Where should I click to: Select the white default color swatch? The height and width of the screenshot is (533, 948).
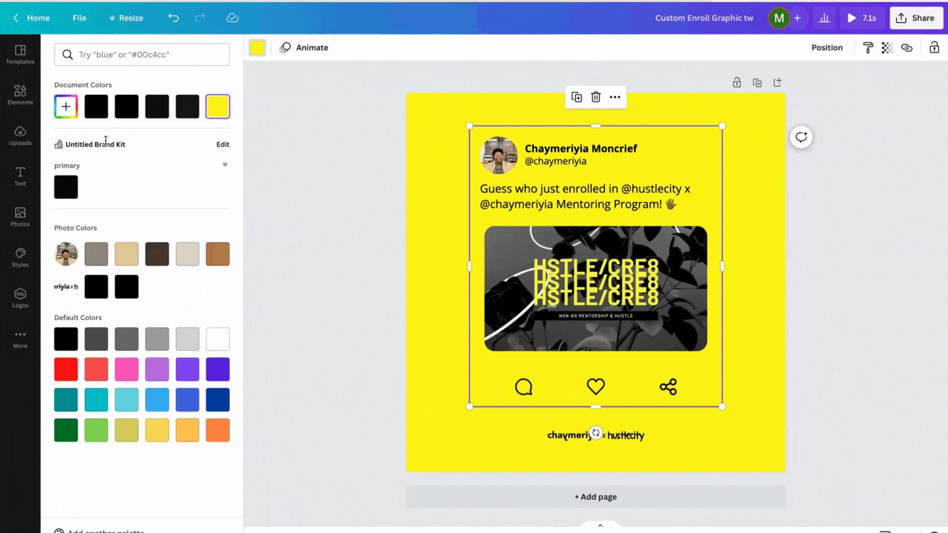coord(218,340)
